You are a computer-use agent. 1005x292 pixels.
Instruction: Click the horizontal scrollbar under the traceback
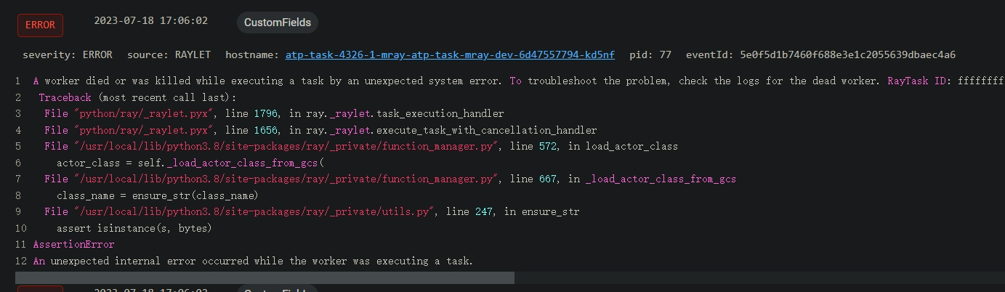coord(265,277)
